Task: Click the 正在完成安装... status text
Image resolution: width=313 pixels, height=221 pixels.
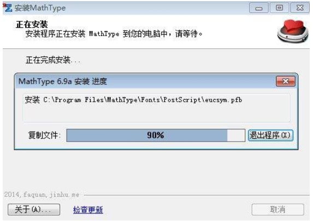Action: (52, 60)
